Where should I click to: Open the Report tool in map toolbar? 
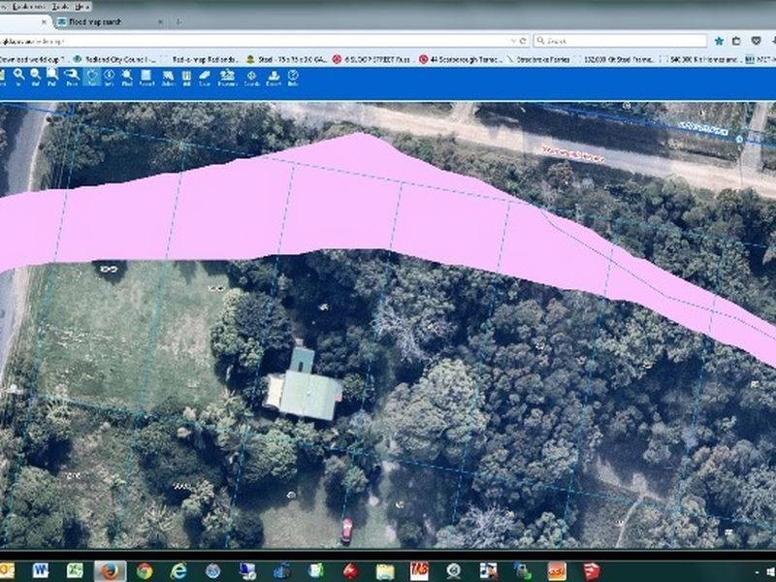(x=146, y=78)
